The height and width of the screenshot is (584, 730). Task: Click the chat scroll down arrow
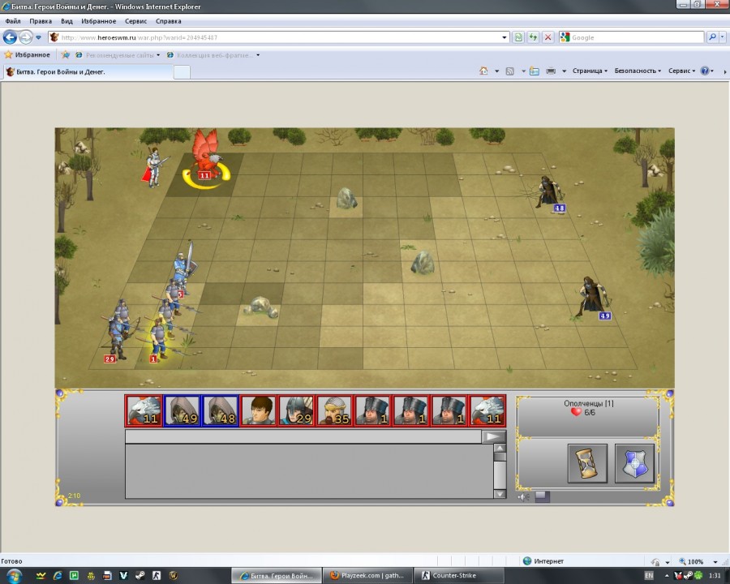(x=500, y=494)
